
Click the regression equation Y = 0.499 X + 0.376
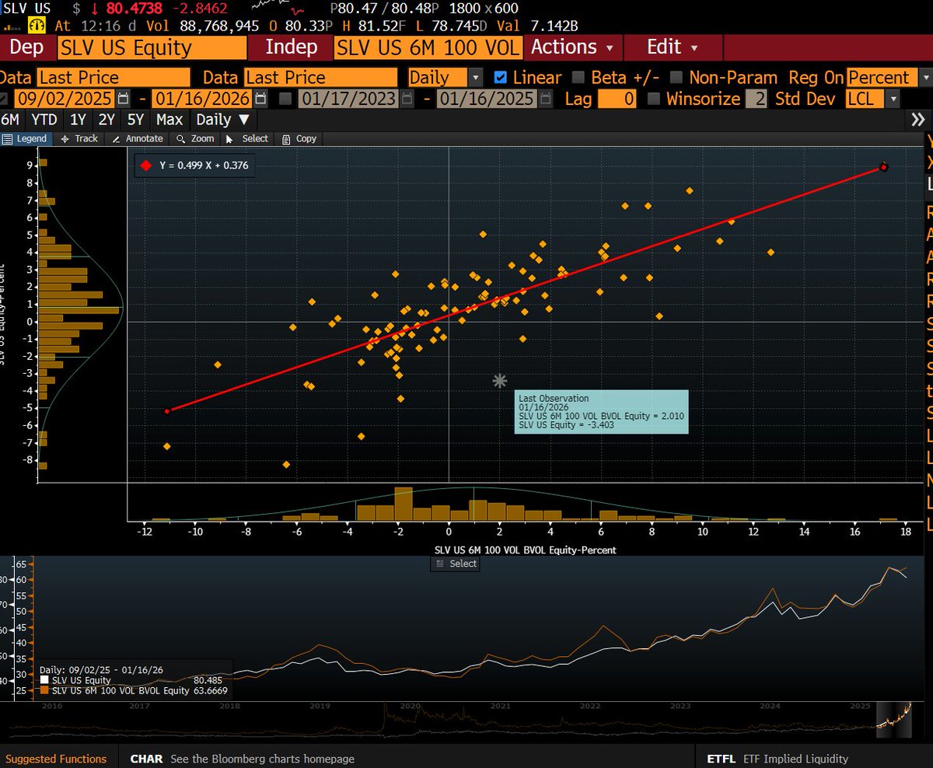click(x=204, y=166)
